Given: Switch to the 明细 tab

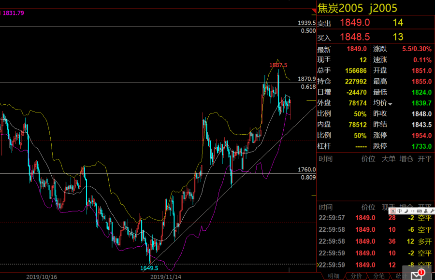Looking at the screenshot, I should click(x=333, y=276).
